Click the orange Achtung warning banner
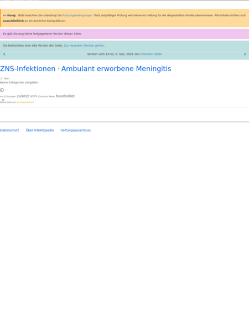Image resolution: width=249 pixels, height=333 pixels. click(x=124, y=18)
